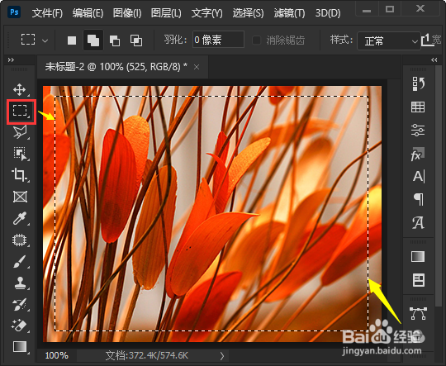The width and height of the screenshot is (446, 366).
Task: Minimize the Photoshop window
Action: 367,10
